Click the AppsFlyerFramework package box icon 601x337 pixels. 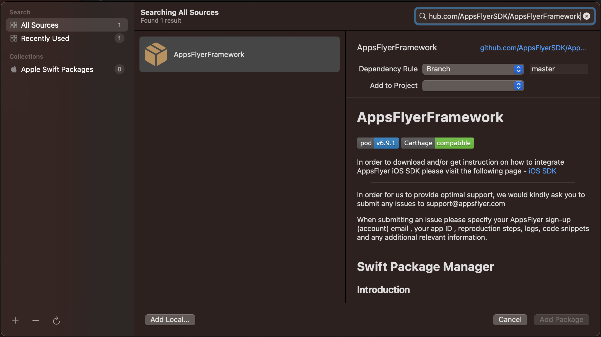(x=156, y=54)
